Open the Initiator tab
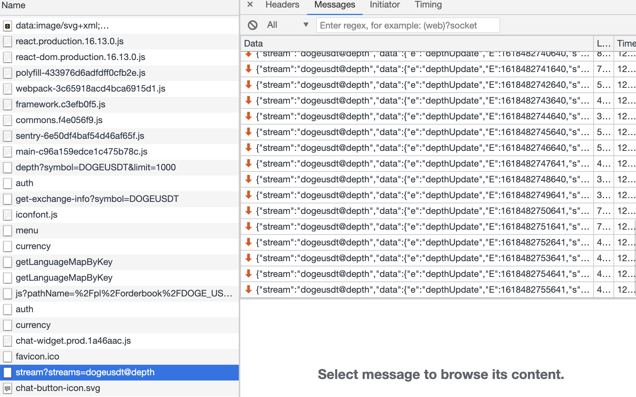 point(384,5)
